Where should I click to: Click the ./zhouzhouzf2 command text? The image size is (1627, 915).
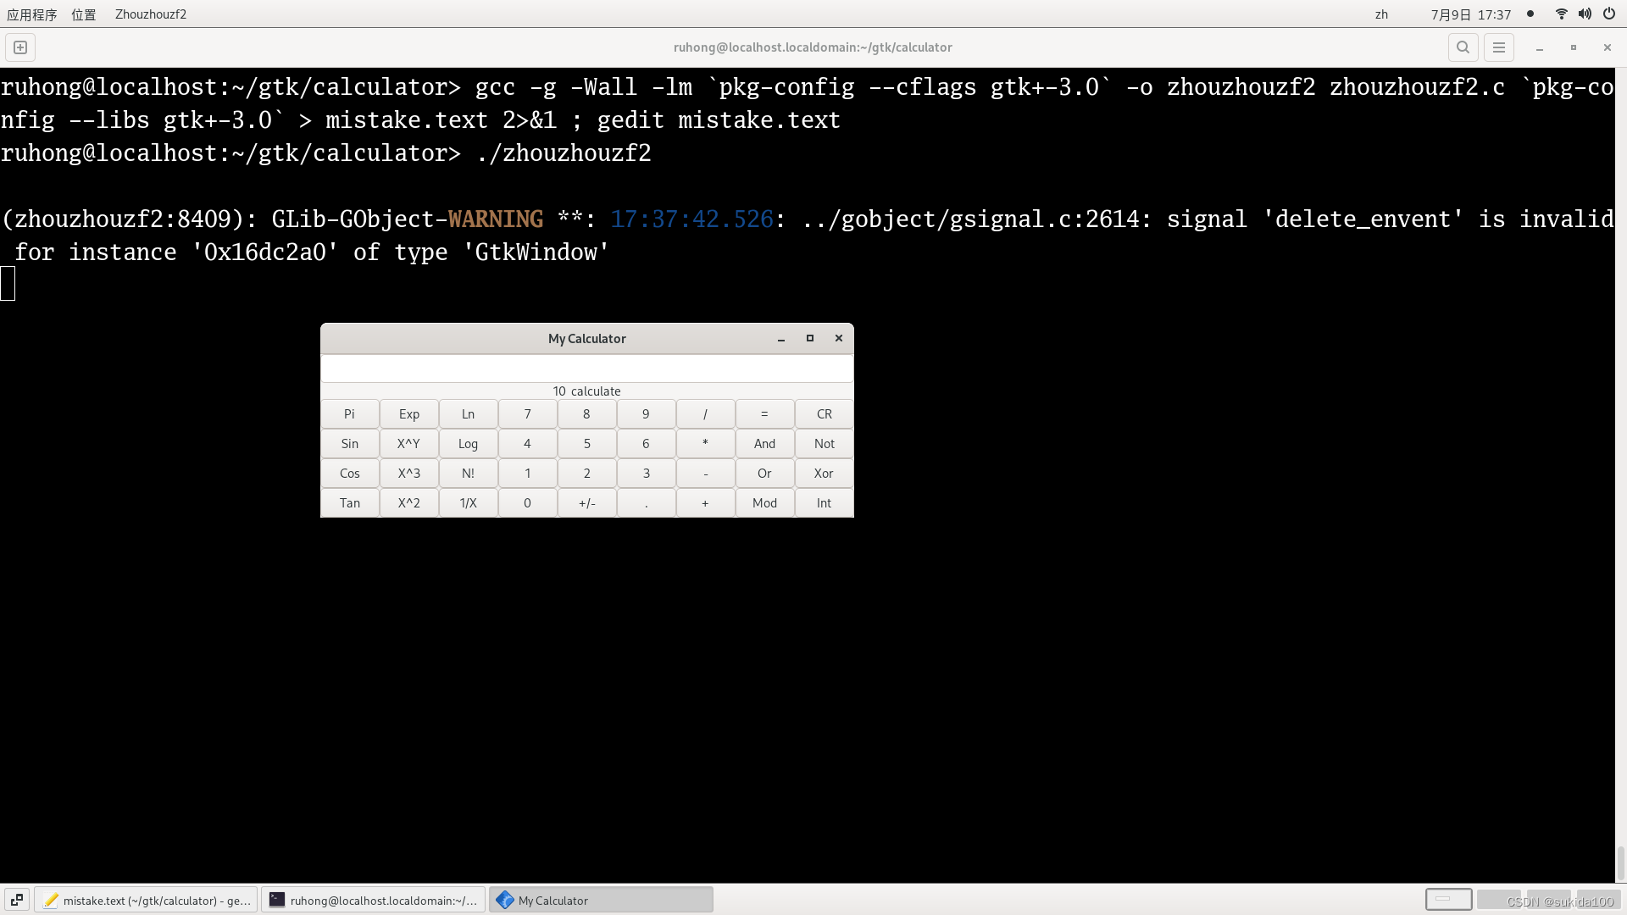pyautogui.click(x=564, y=153)
